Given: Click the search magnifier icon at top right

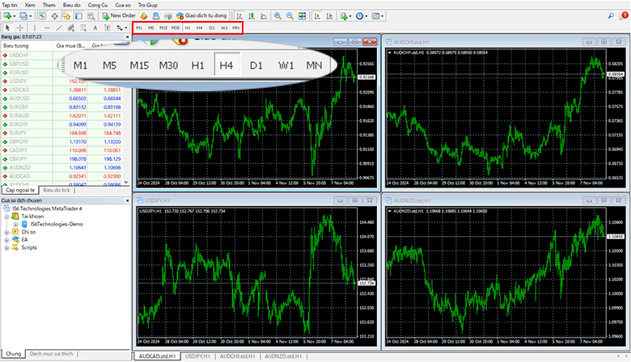Looking at the screenshot, I should 611,15.
